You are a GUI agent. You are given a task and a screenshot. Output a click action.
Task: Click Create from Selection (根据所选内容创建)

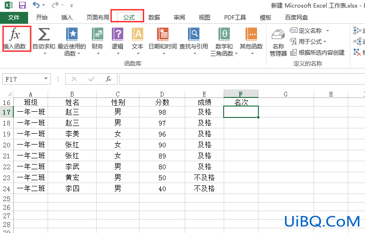[x=317, y=53]
